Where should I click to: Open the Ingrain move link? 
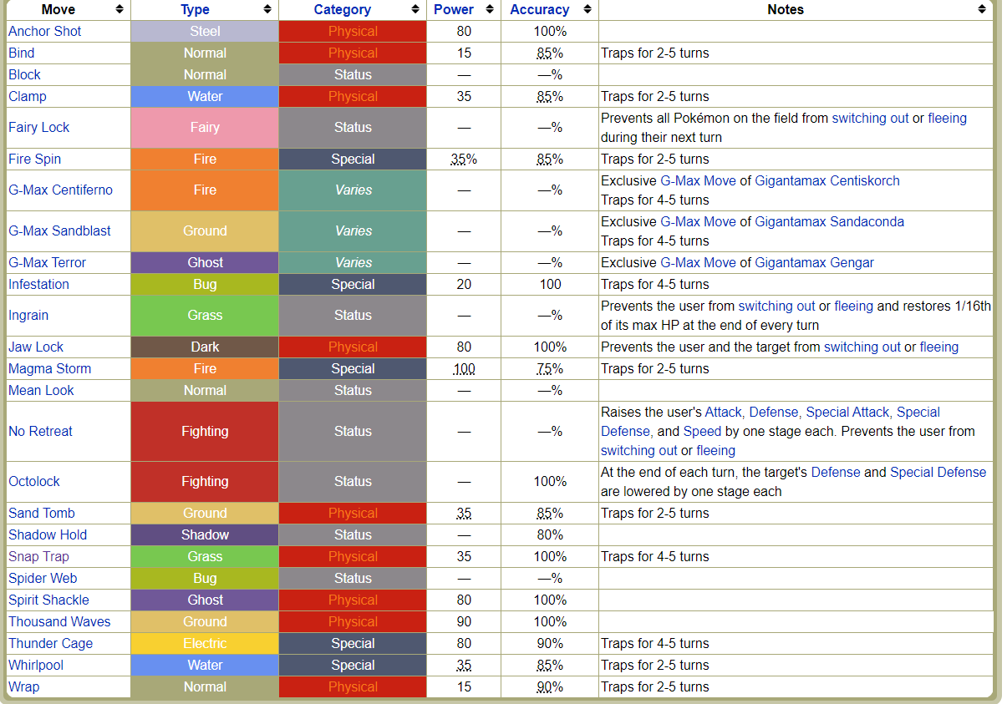coord(28,315)
